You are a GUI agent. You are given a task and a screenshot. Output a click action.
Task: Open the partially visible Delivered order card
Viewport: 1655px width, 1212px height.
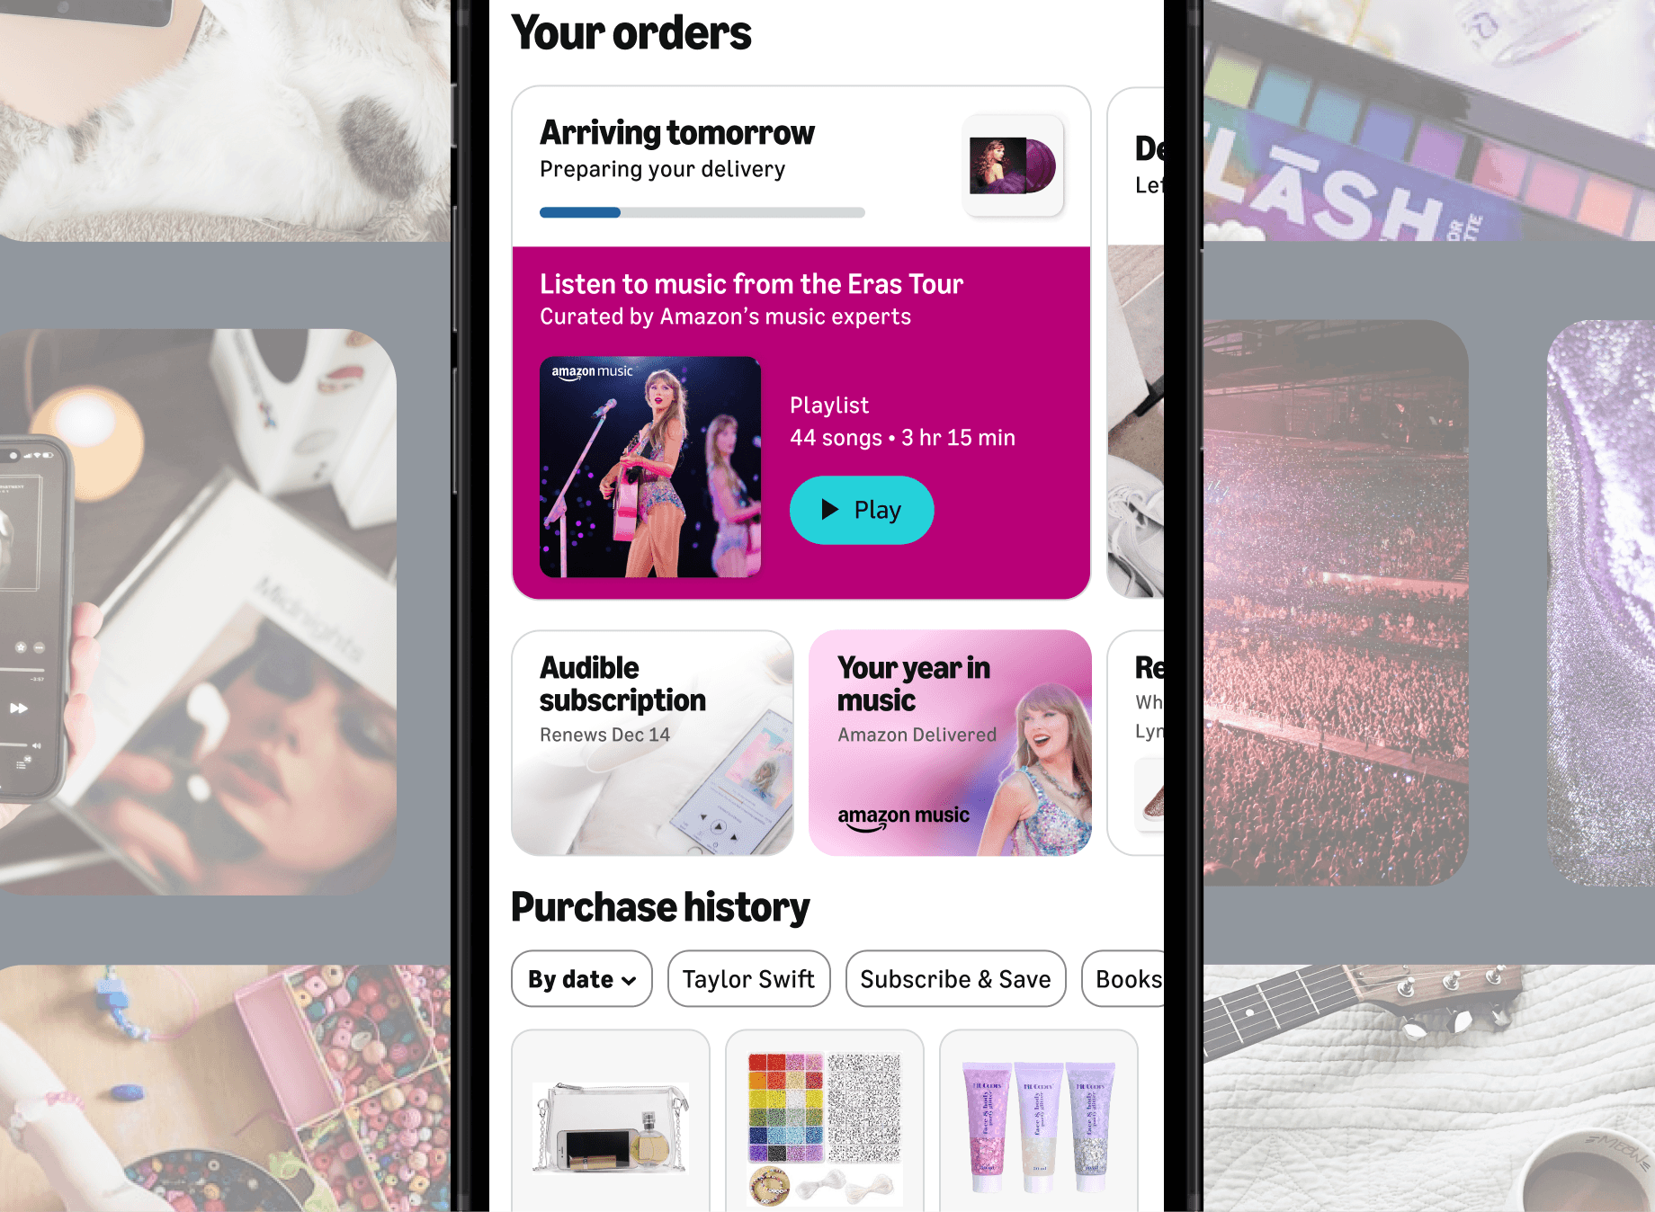coord(1136,342)
